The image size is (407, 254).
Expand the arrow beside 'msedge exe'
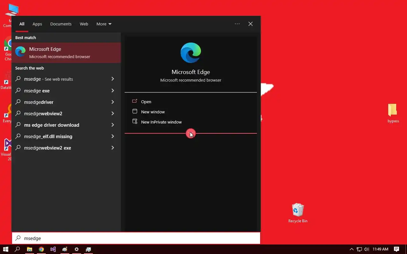tap(113, 90)
